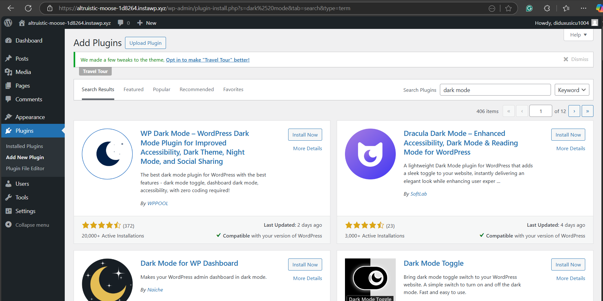The width and height of the screenshot is (603, 301).
Task: Open WPPOOL author link
Action: tap(158, 203)
